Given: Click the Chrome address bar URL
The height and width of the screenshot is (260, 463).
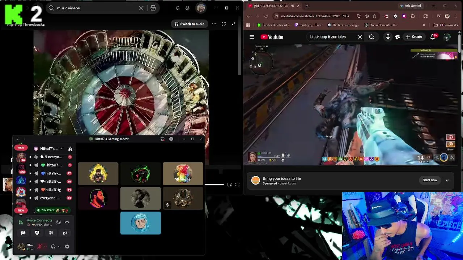Looking at the screenshot, I should (x=315, y=16).
